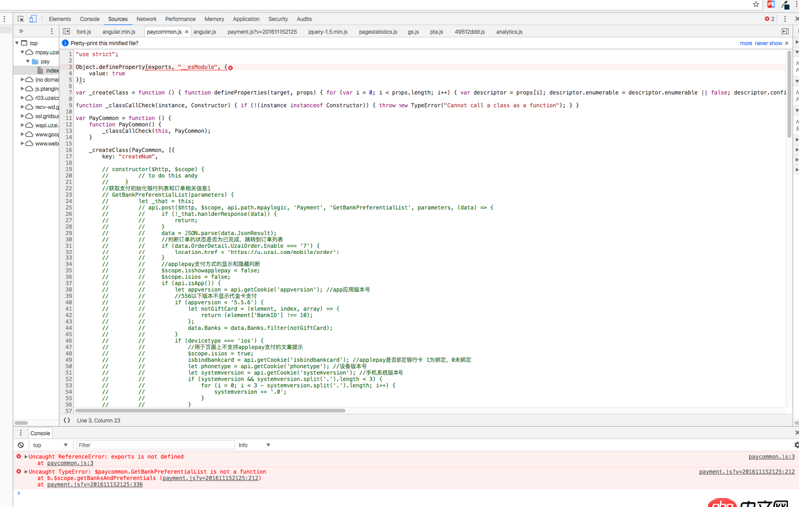Open the Application panel tab

point(246,19)
